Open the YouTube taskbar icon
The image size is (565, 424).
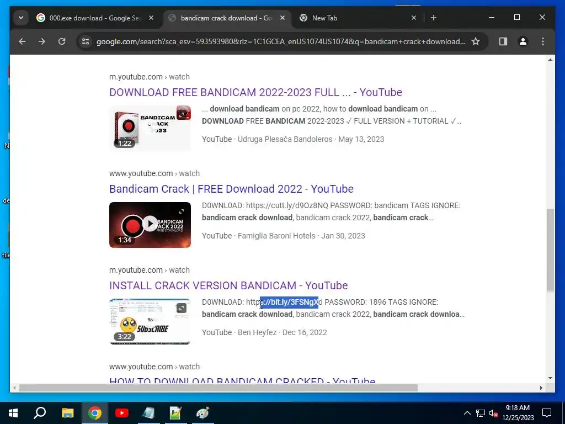(122, 413)
